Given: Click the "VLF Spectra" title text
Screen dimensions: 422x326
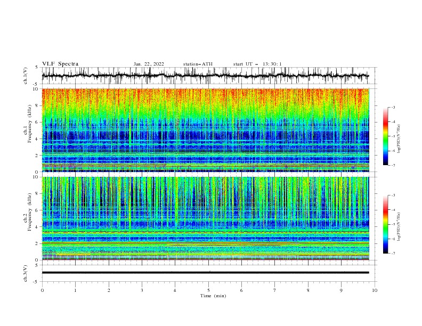Looking at the screenshot, I should pyautogui.click(x=60, y=64).
